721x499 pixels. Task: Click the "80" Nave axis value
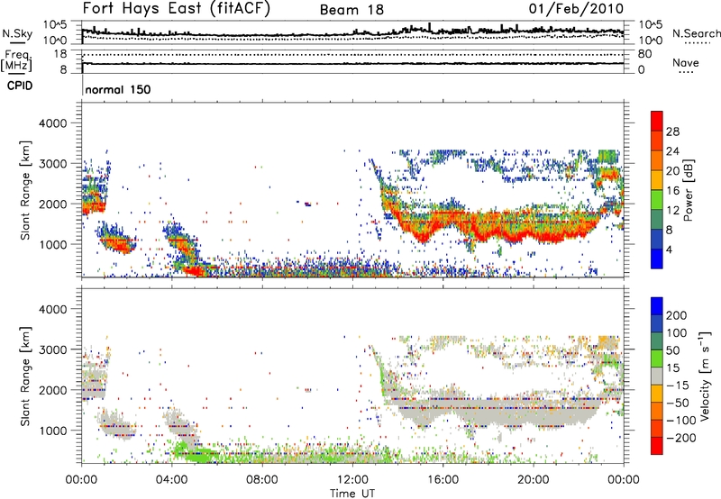pos(644,54)
